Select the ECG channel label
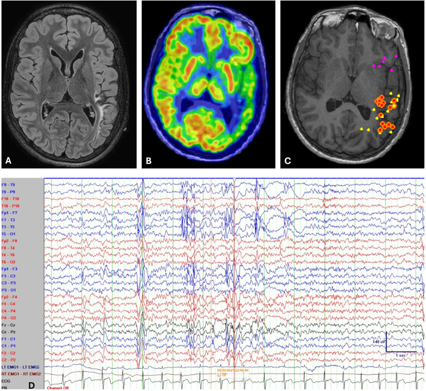The image size is (426, 391). [x=5, y=382]
